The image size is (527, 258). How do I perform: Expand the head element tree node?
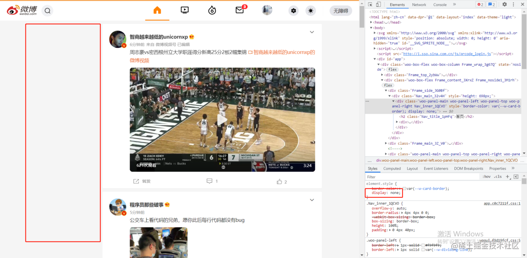coord(372,22)
